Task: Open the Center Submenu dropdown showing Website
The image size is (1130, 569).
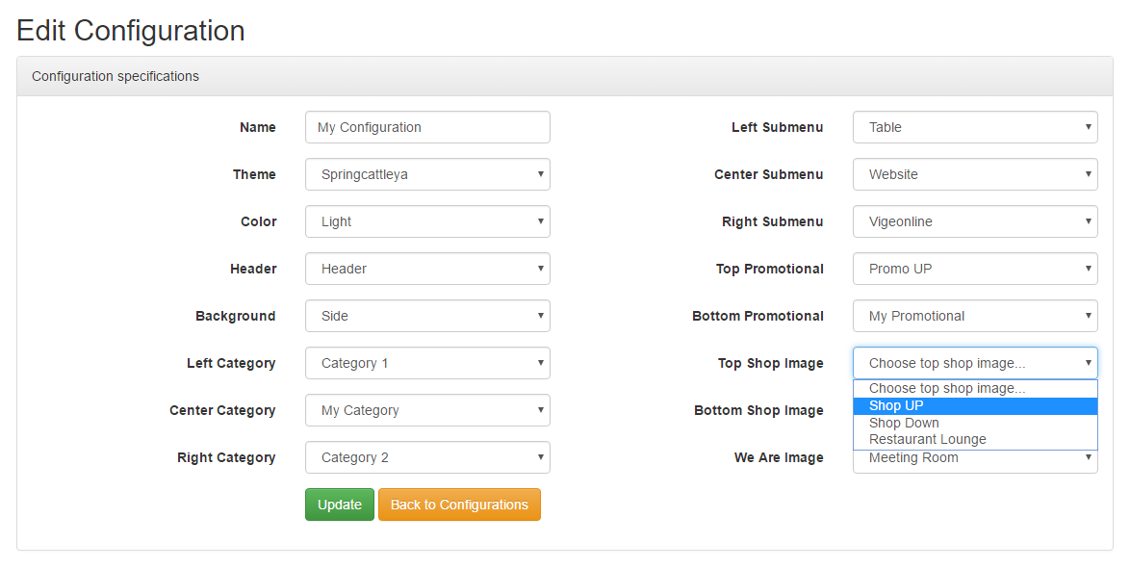Action: tap(975, 174)
